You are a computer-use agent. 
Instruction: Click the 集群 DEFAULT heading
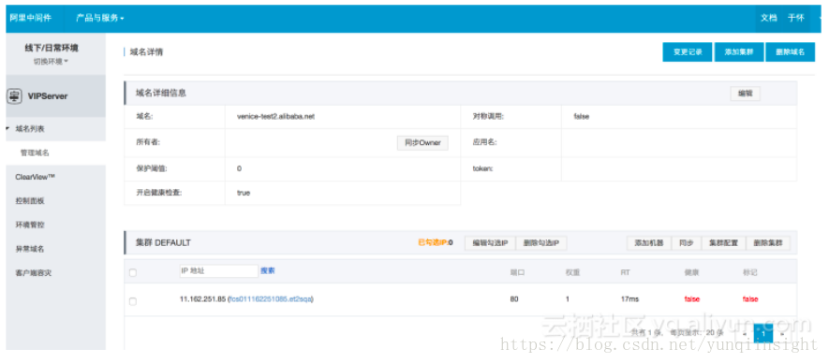163,243
